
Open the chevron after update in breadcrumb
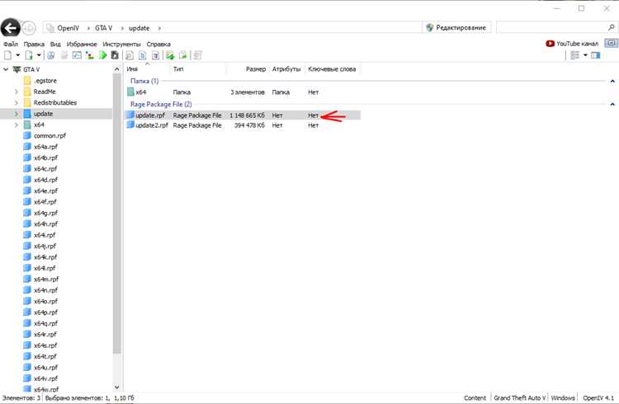159,28
